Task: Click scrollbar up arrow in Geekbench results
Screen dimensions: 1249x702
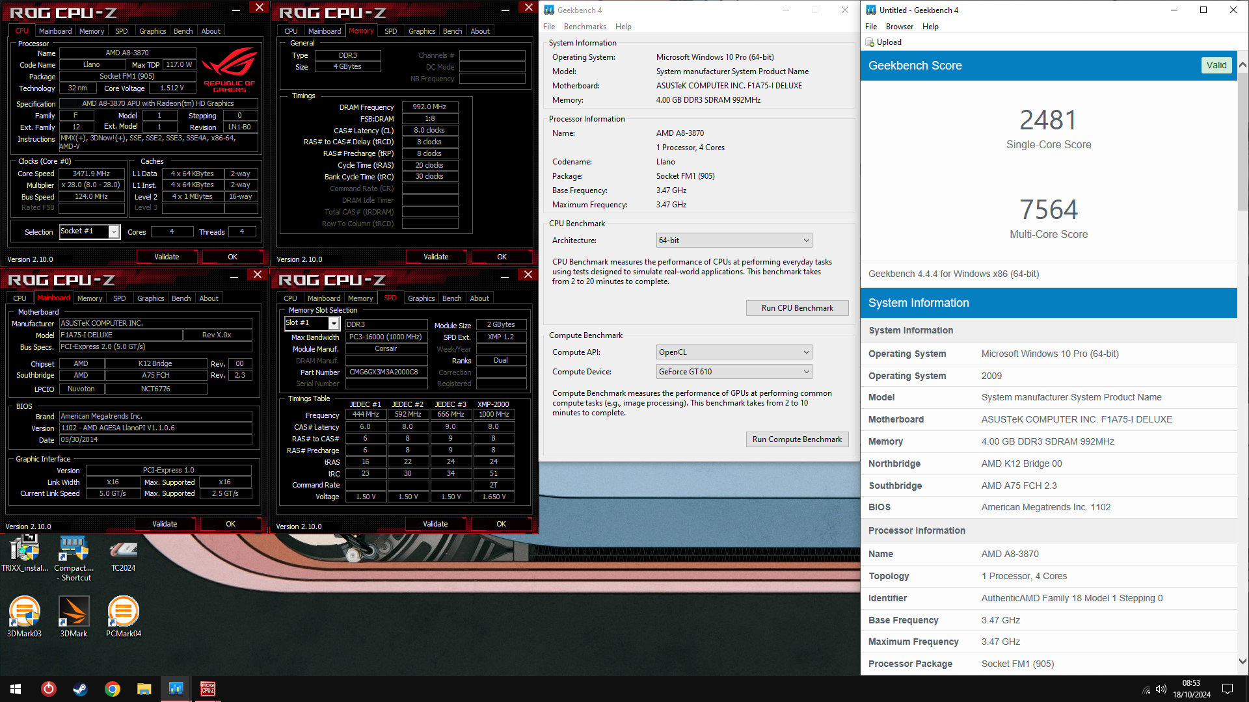Action: tap(1242, 65)
